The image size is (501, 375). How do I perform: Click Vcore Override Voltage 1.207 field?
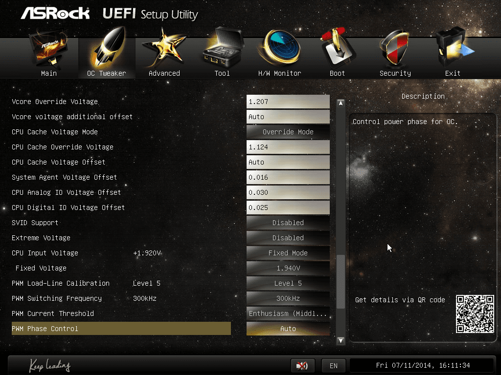click(288, 102)
